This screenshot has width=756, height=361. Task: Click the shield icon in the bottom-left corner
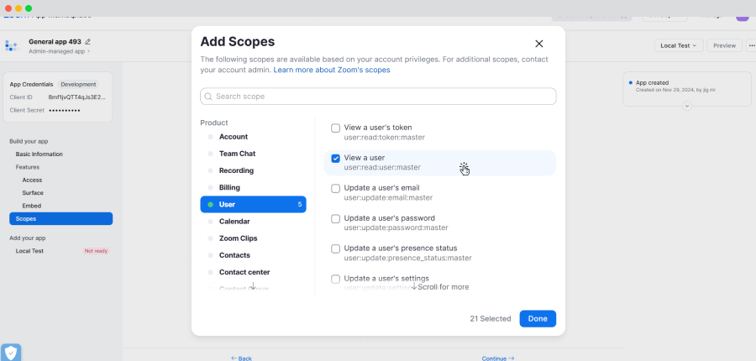tap(11, 353)
